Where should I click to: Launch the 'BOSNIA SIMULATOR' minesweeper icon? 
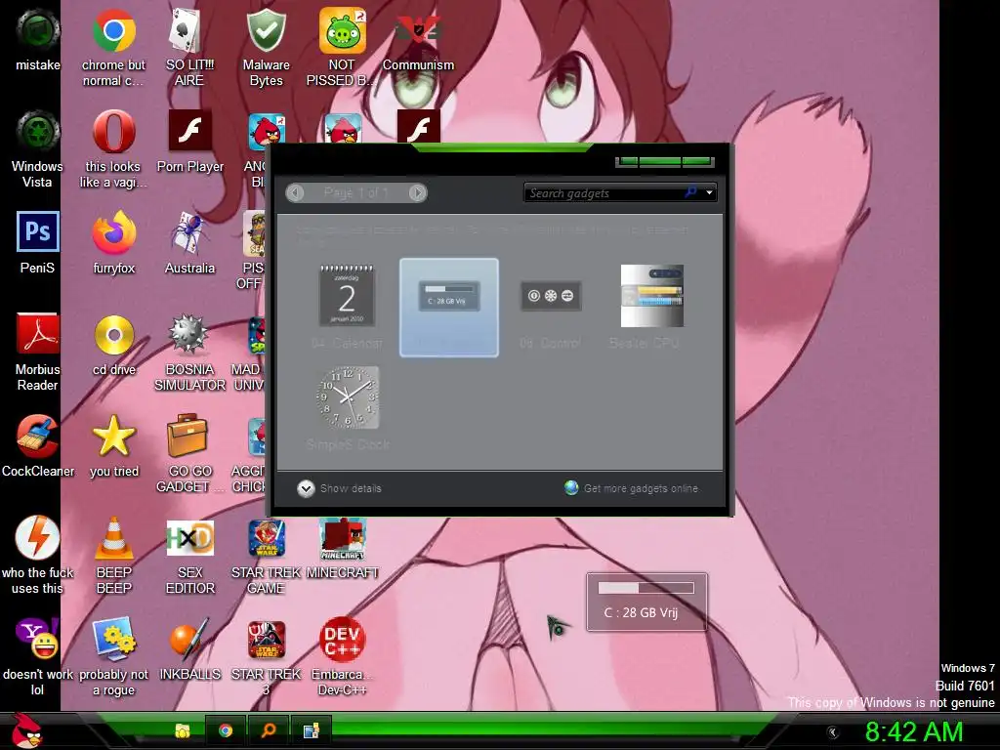189,352
